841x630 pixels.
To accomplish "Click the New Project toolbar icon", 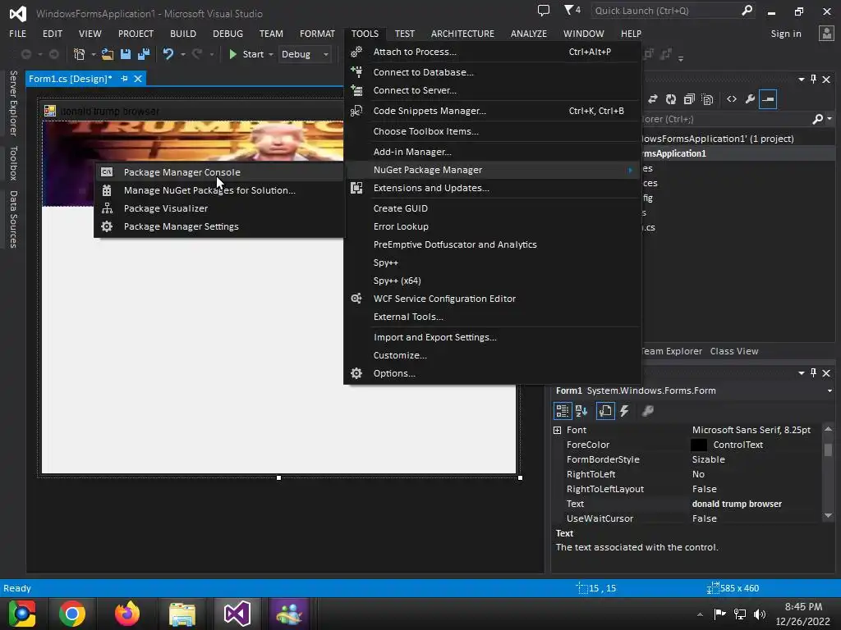I will pyautogui.click(x=80, y=54).
